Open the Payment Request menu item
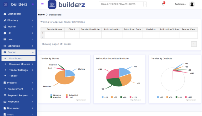This screenshot has height=116, width=202. click(18, 95)
